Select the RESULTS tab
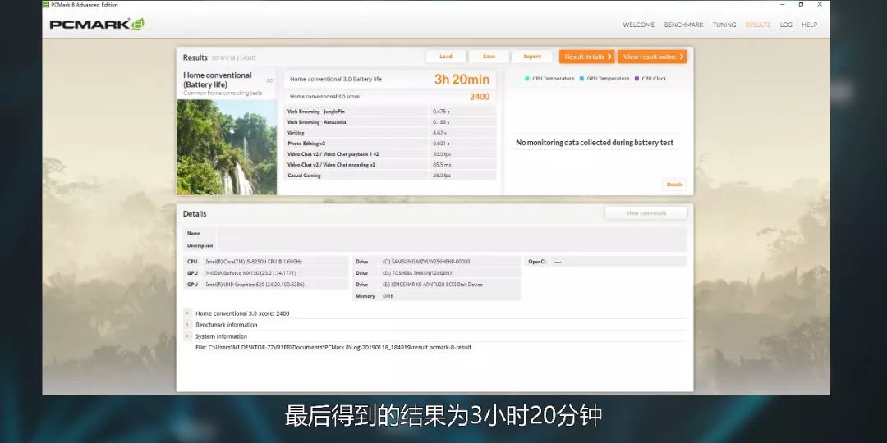The height and width of the screenshot is (443, 887). (757, 25)
